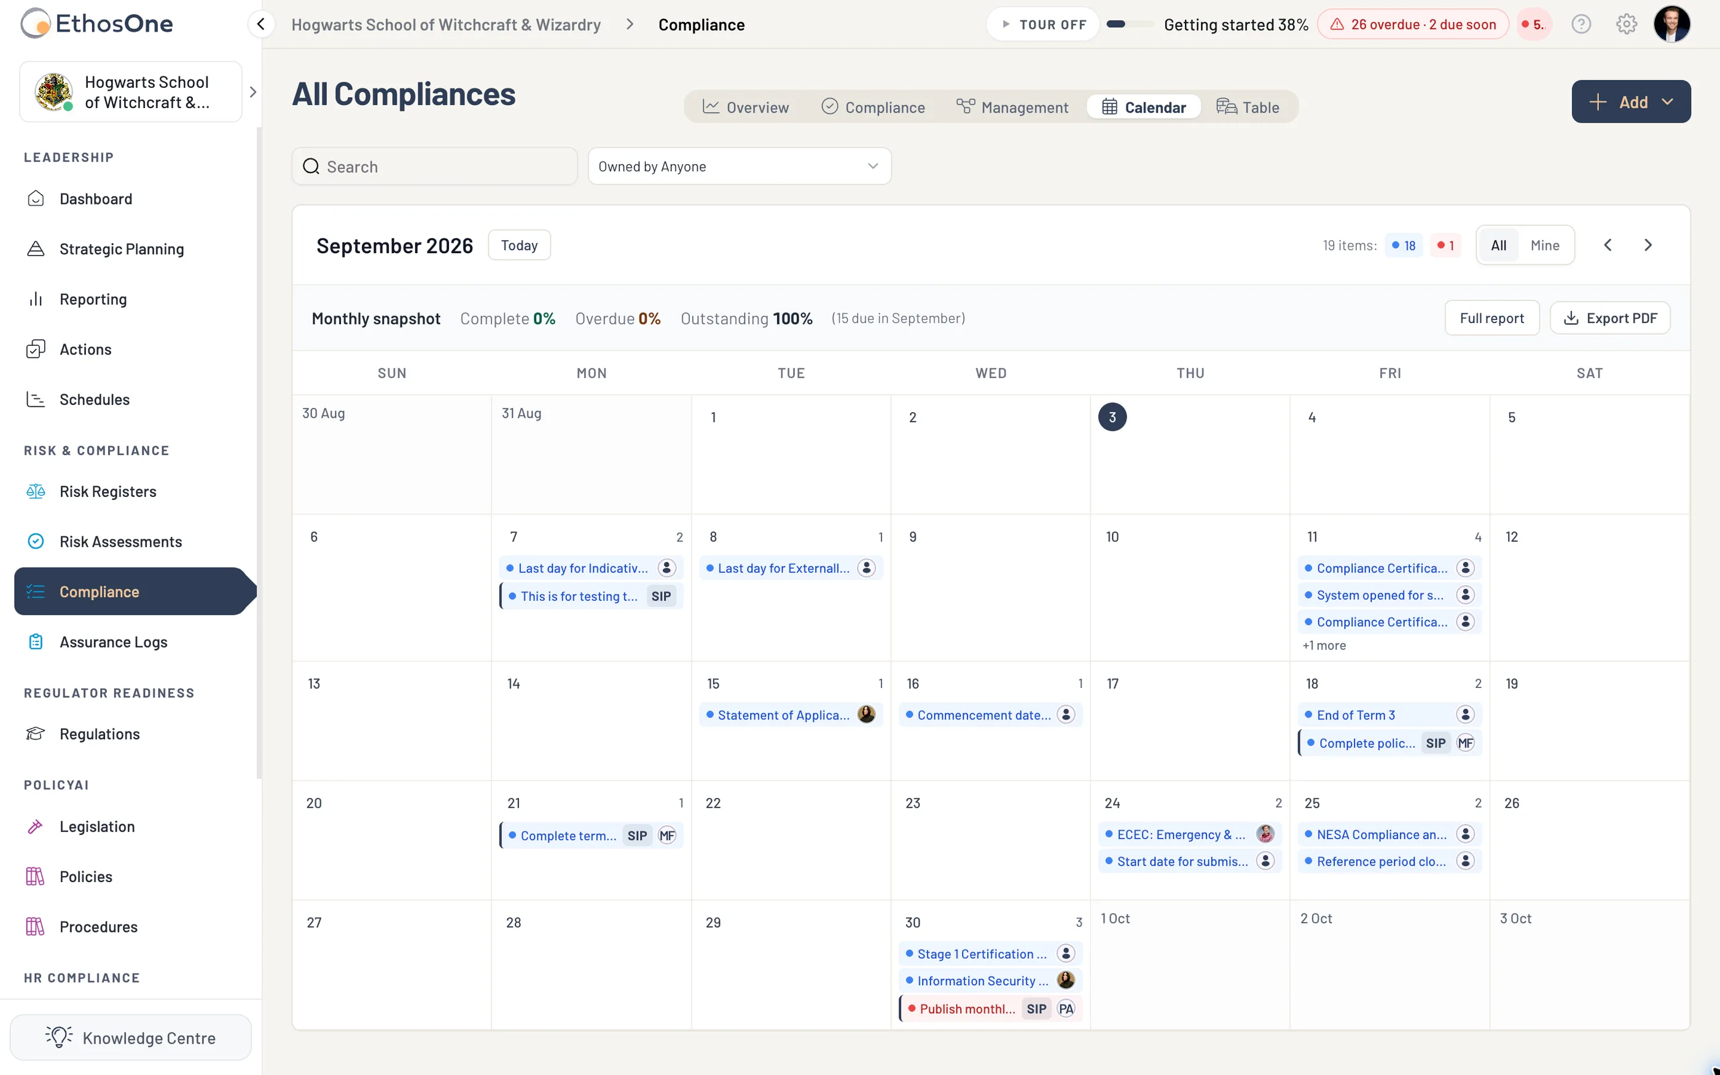Click the EthosOne logo
The height and width of the screenshot is (1075, 1720).
click(x=98, y=23)
